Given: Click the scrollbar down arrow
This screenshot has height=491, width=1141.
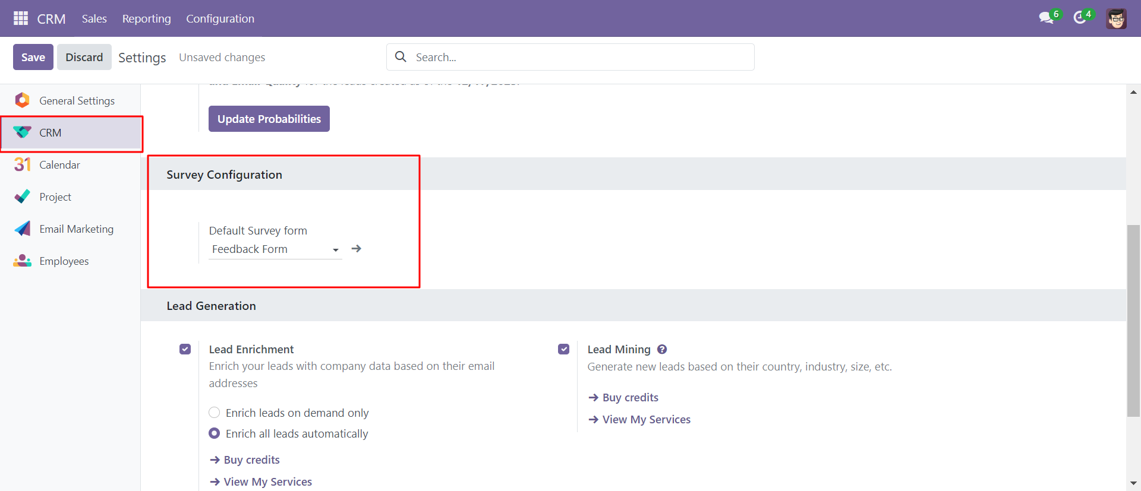Looking at the screenshot, I should tap(1133, 483).
